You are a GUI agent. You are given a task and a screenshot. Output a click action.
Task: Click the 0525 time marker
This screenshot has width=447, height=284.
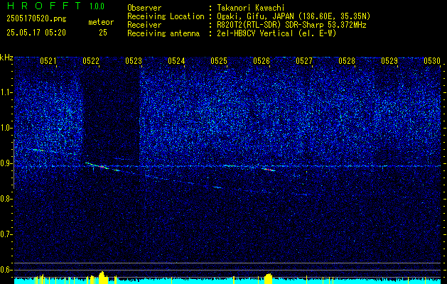[x=219, y=60]
